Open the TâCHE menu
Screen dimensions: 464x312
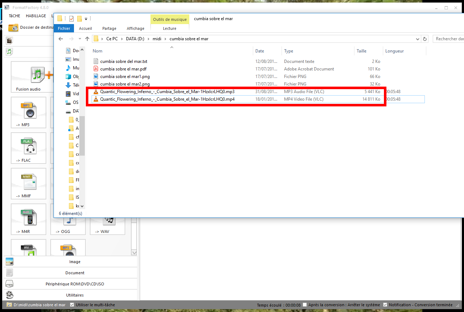pyautogui.click(x=15, y=16)
